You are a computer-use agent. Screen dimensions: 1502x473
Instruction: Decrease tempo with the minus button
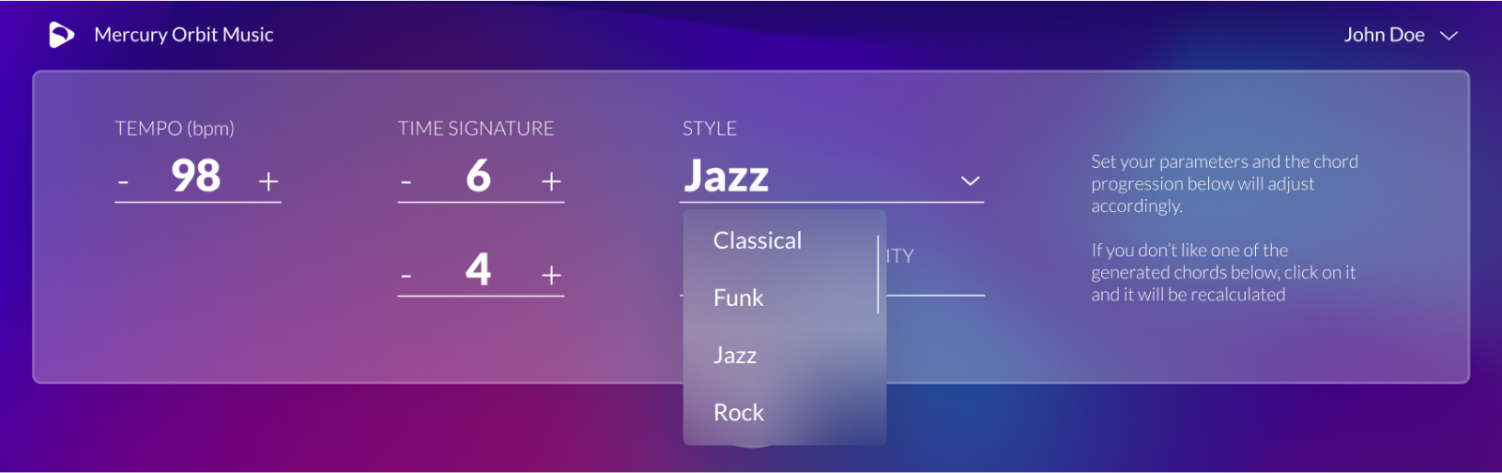(123, 181)
